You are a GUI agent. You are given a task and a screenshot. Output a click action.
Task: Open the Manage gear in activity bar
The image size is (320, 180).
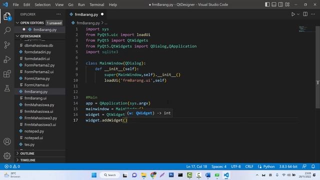[7, 156]
